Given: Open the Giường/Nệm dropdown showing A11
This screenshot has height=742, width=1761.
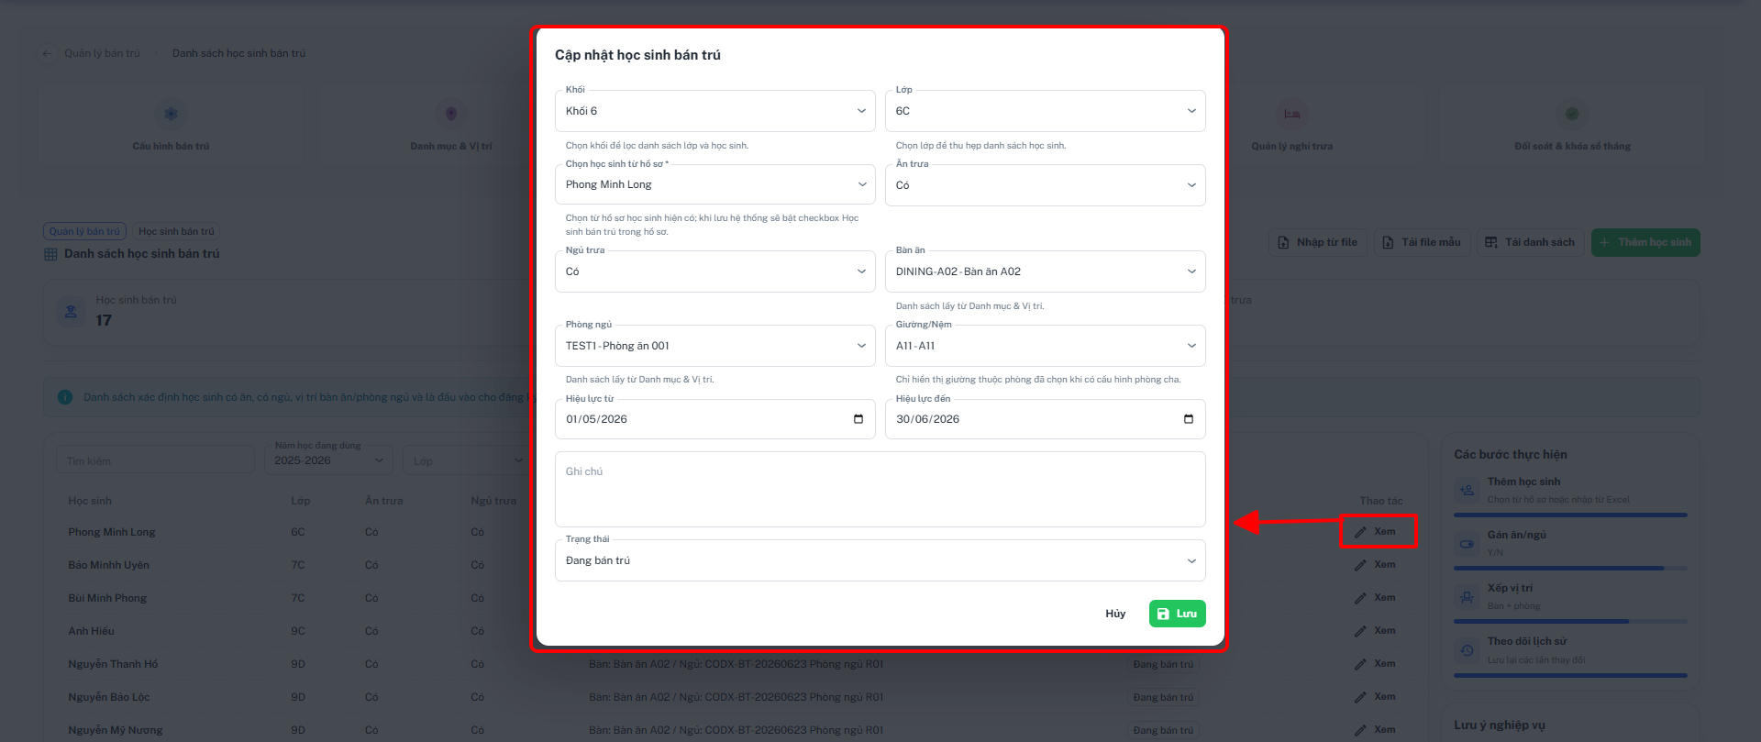Looking at the screenshot, I should pos(1046,346).
